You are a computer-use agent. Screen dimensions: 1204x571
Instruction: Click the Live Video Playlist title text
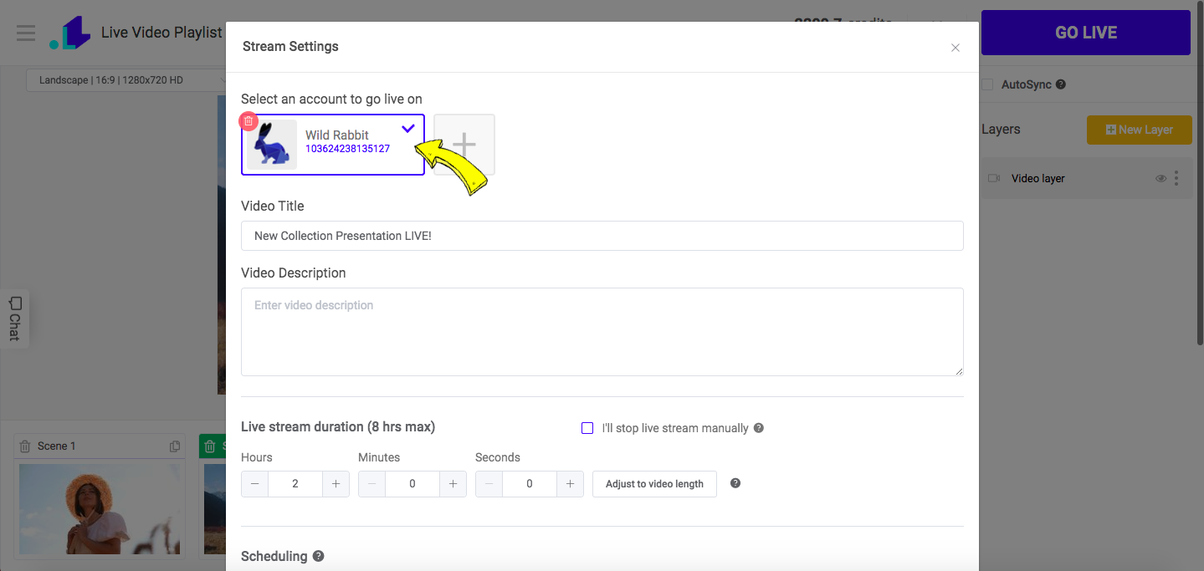coord(161,33)
